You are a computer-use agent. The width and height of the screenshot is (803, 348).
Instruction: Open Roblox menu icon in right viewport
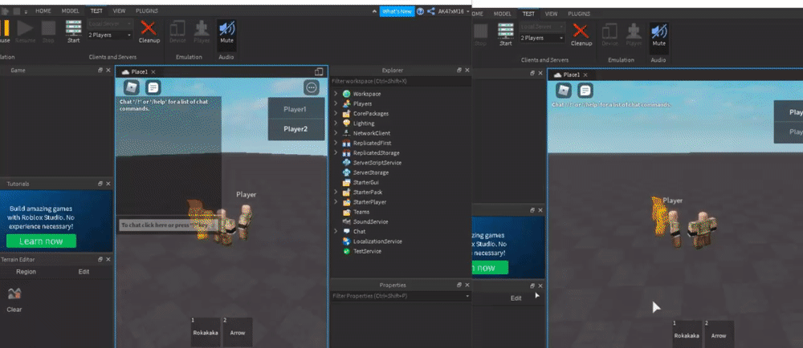coord(564,91)
